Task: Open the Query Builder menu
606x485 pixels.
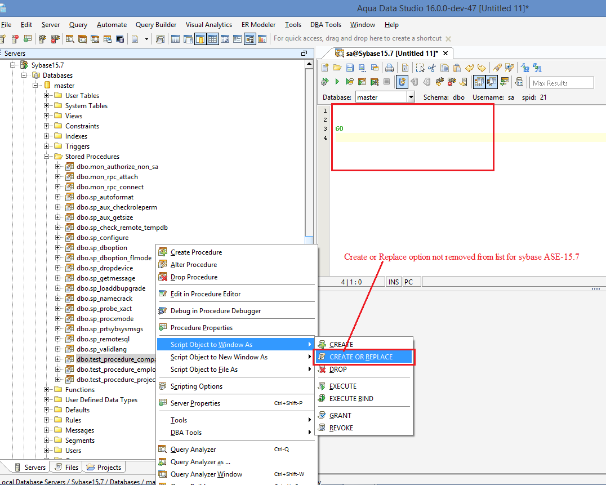Action: click(156, 25)
